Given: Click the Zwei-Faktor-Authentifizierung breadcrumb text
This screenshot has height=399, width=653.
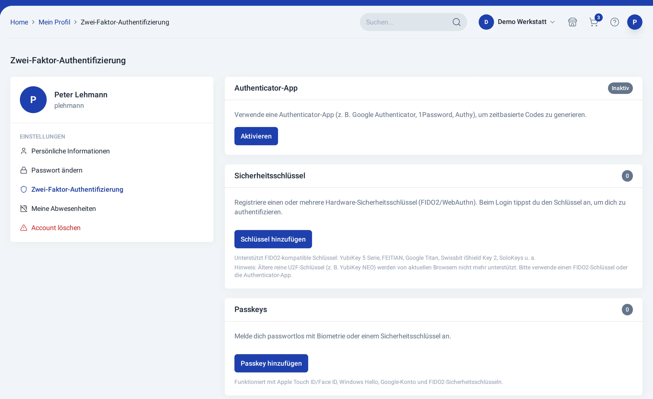Looking at the screenshot, I should (125, 22).
